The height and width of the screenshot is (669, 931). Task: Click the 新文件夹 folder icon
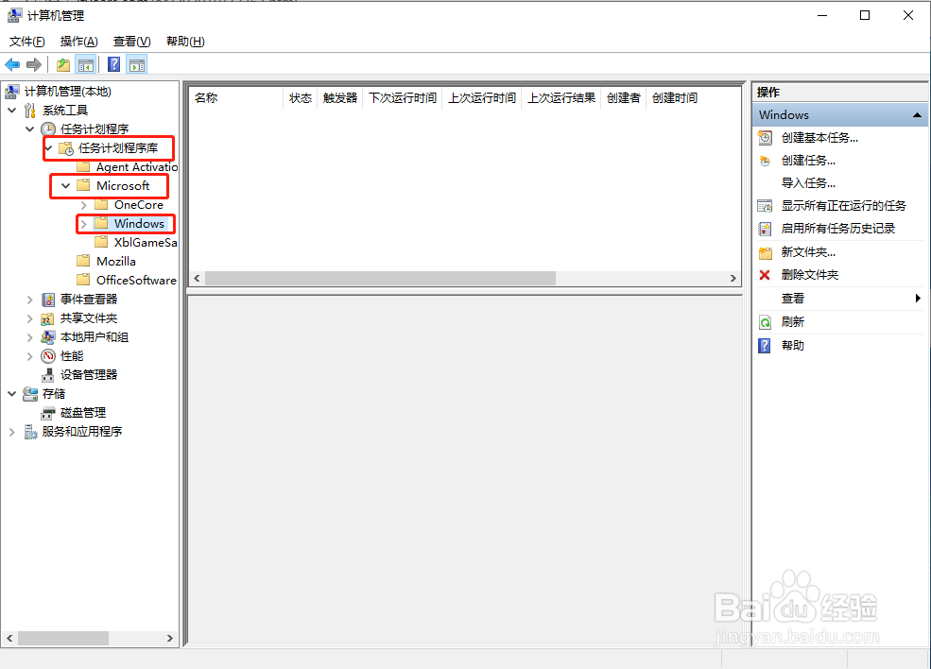tap(765, 251)
